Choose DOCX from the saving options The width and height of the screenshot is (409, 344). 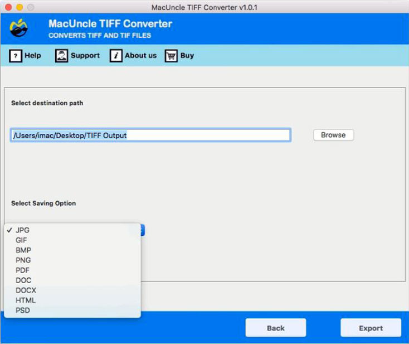tap(72, 290)
